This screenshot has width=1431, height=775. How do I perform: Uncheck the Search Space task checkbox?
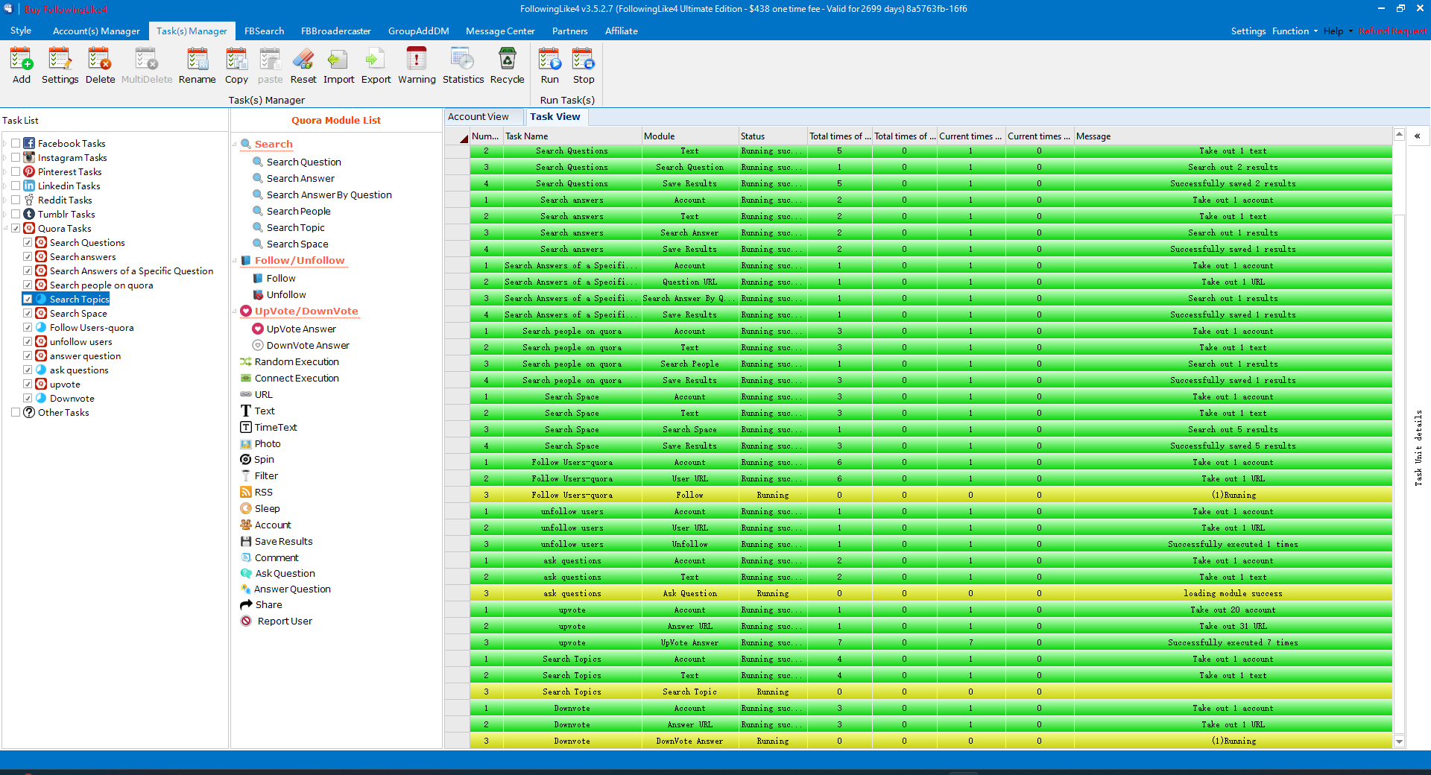tap(28, 313)
